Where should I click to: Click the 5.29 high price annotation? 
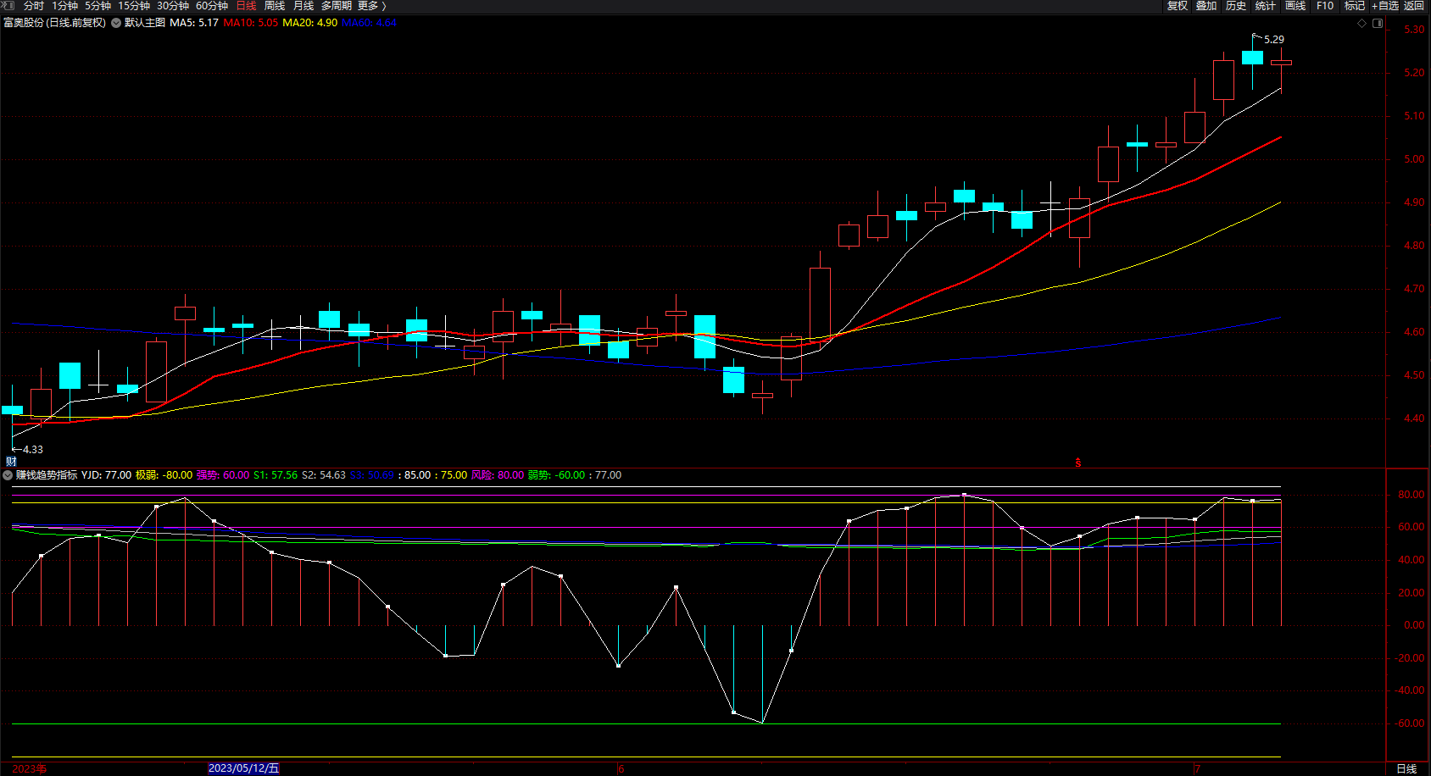1273,40
